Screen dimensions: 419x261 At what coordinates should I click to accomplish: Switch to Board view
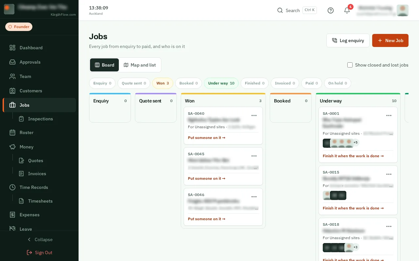point(104,65)
